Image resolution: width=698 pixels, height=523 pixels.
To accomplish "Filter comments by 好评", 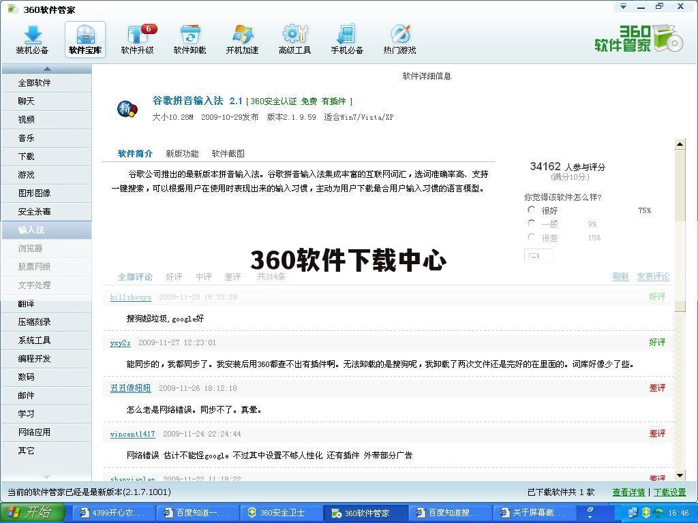I will 174,276.
